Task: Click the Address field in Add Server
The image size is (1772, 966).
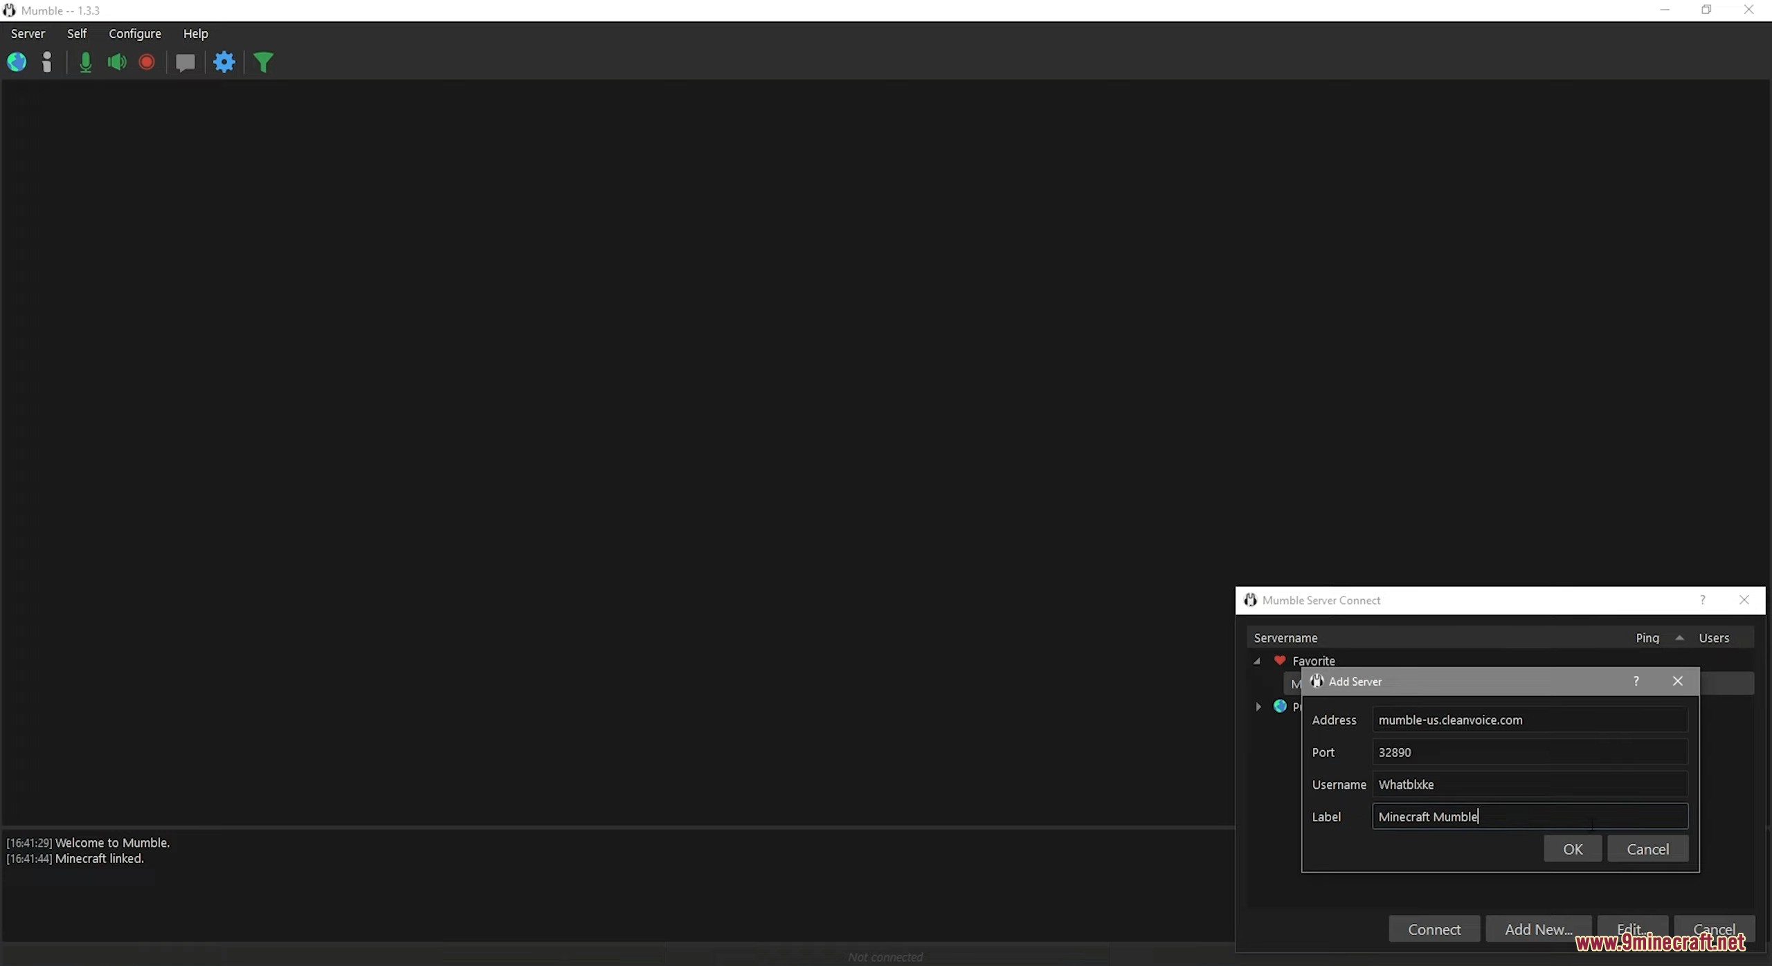Action: 1530,720
